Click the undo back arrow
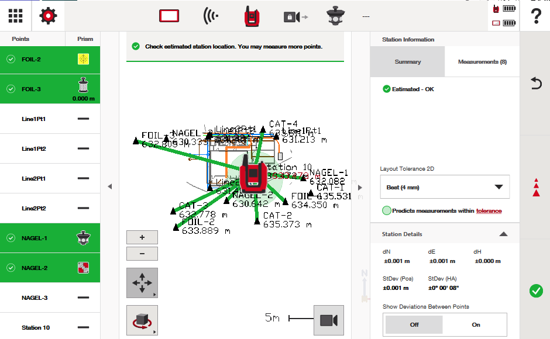This screenshot has width=550, height=339. (x=535, y=84)
